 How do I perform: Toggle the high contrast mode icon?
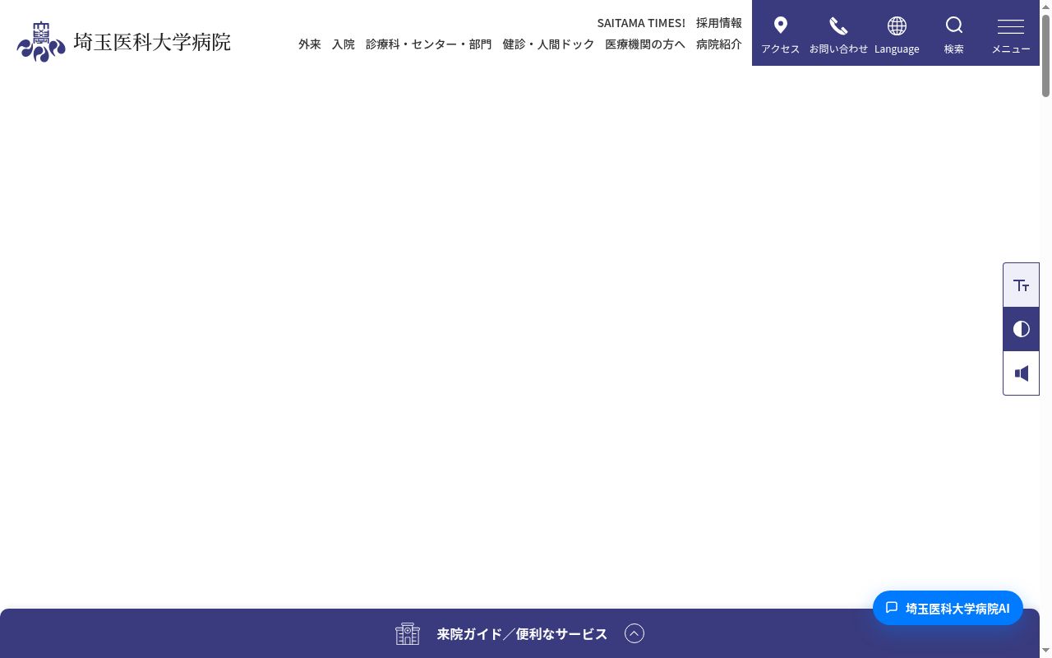1022,329
